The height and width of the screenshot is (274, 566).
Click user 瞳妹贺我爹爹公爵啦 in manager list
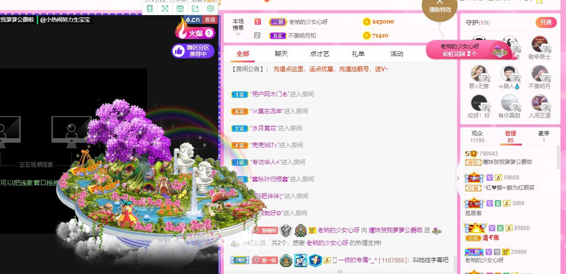tap(506, 162)
